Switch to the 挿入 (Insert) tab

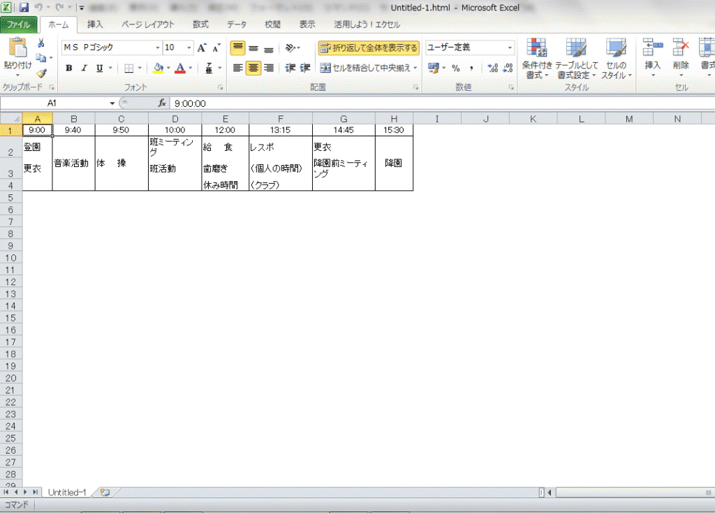pyautogui.click(x=95, y=24)
